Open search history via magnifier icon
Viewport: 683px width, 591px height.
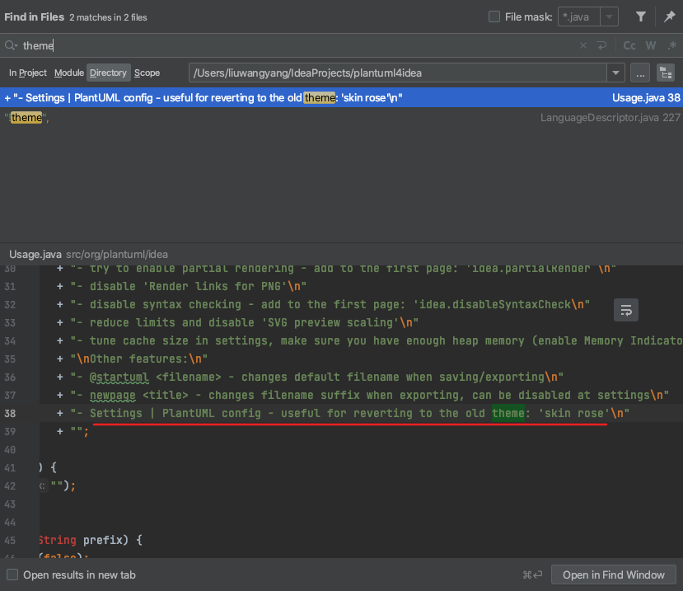[x=12, y=46]
